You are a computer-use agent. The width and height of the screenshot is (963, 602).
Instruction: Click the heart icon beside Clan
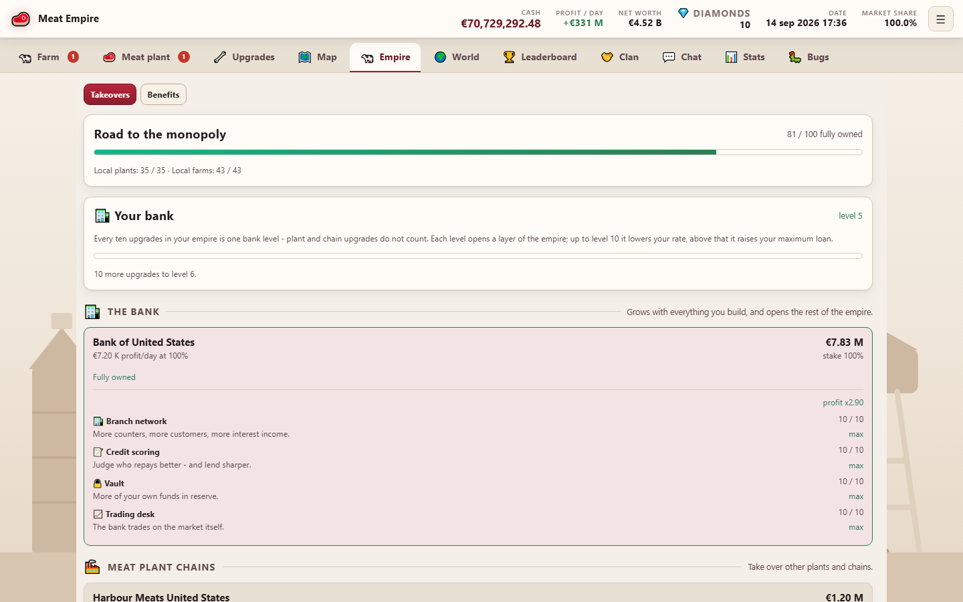(x=607, y=58)
